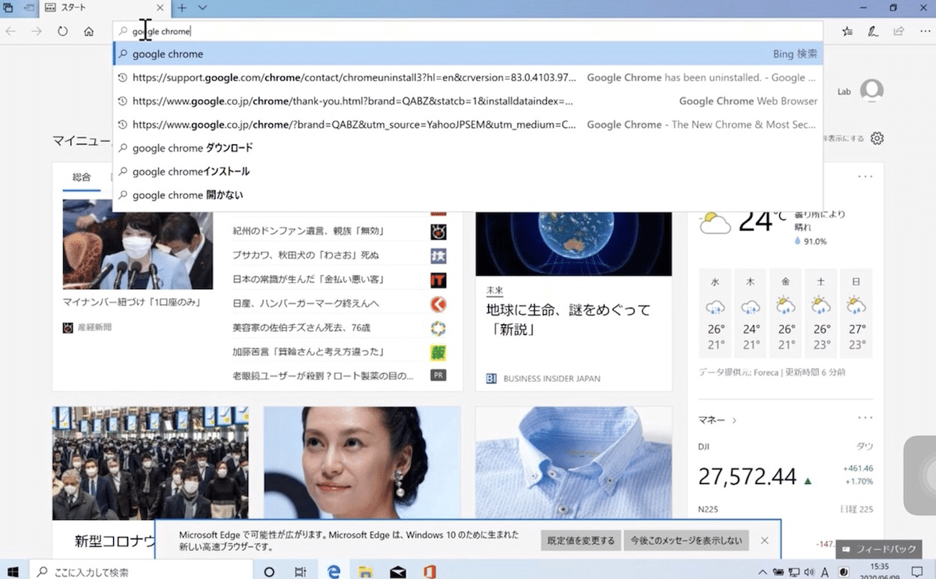The width and height of the screenshot is (936, 579).
Task: Open the Mail app in taskbar
Action: pyautogui.click(x=397, y=571)
